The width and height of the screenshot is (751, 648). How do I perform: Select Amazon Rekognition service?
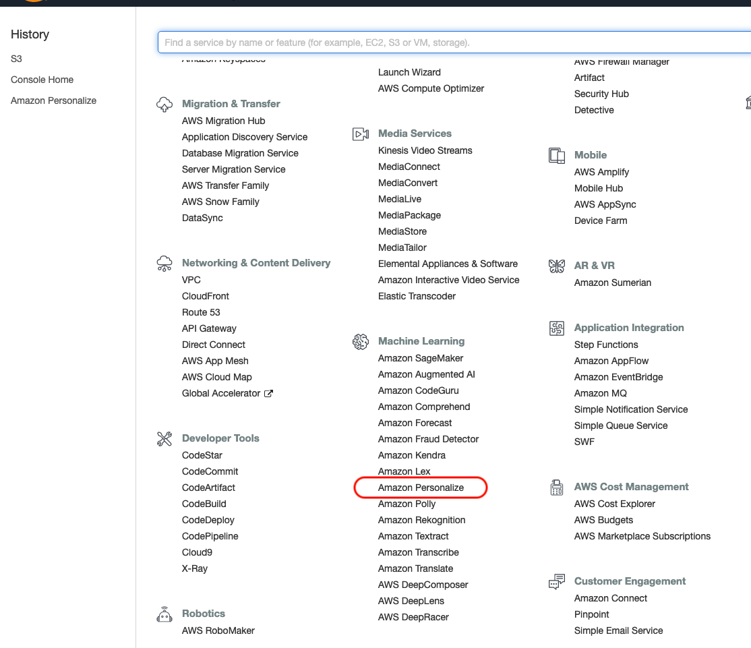coord(421,520)
